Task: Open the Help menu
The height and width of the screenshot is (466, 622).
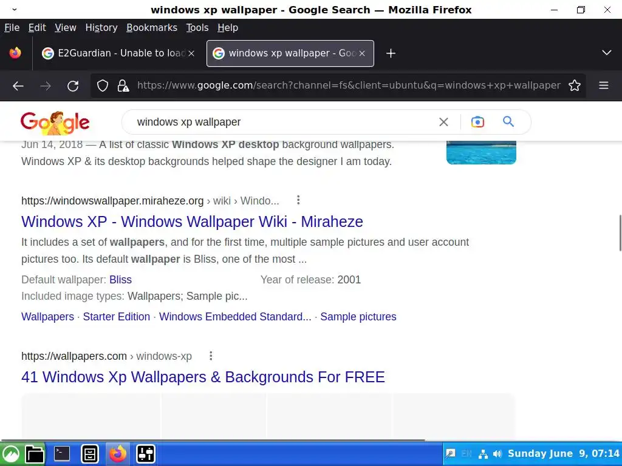Action: [228, 28]
